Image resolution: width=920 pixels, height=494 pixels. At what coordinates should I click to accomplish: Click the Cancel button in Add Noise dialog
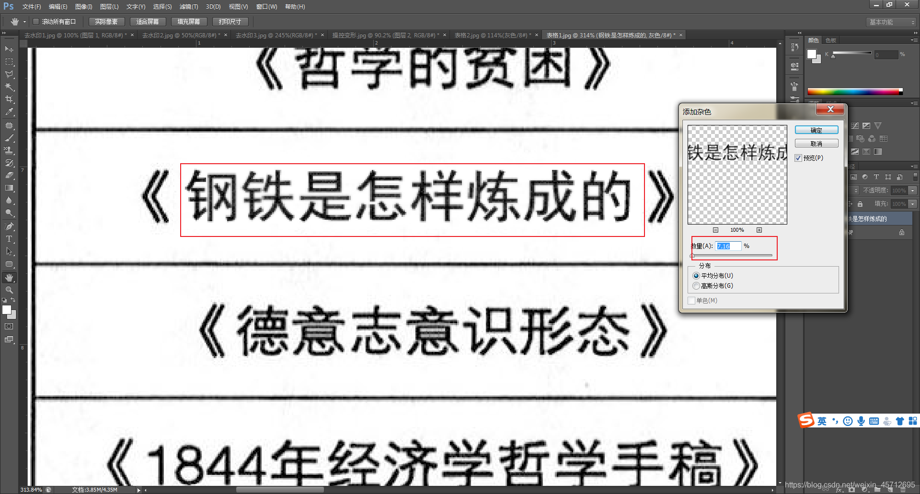[x=816, y=144]
